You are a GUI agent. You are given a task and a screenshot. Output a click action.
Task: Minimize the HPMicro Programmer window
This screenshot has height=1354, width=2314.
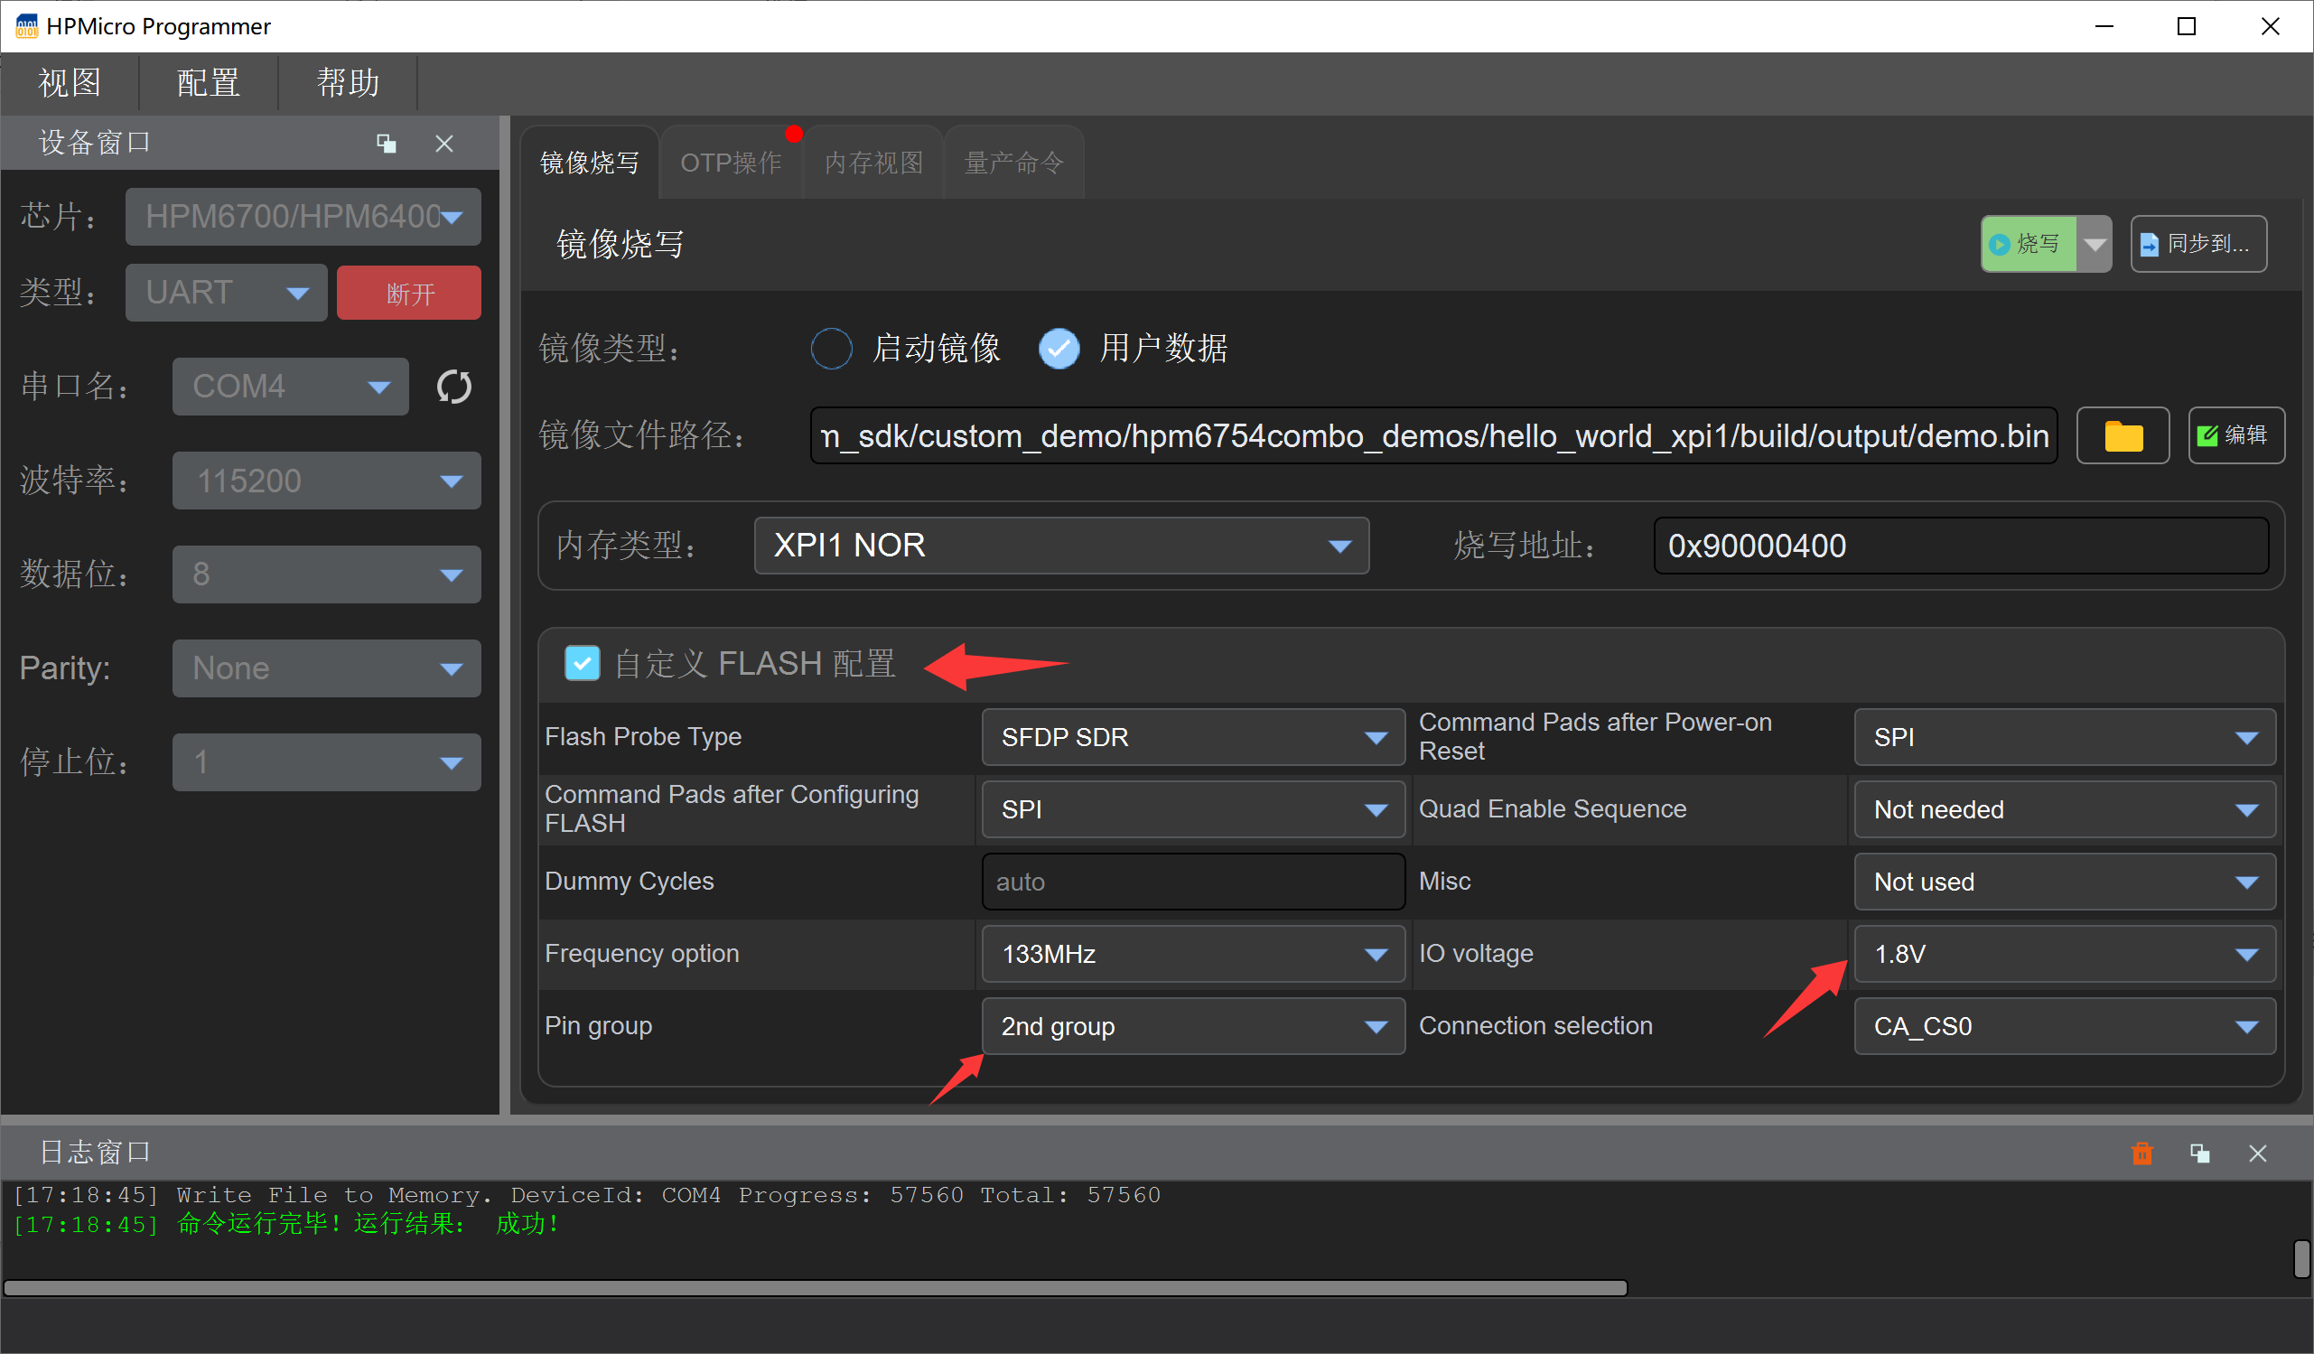[2104, 25]
